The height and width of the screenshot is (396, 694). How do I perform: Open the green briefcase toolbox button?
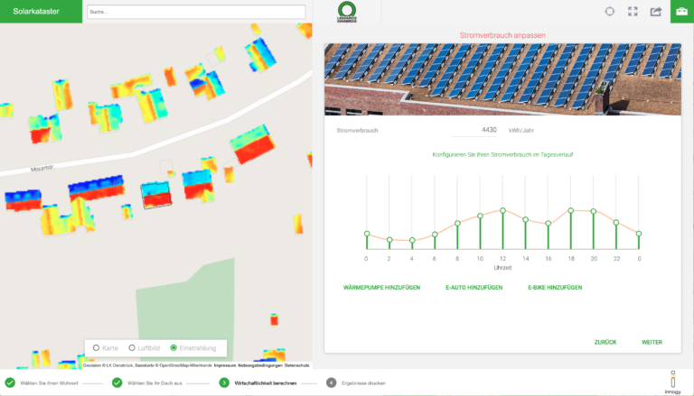coord(682,12)
